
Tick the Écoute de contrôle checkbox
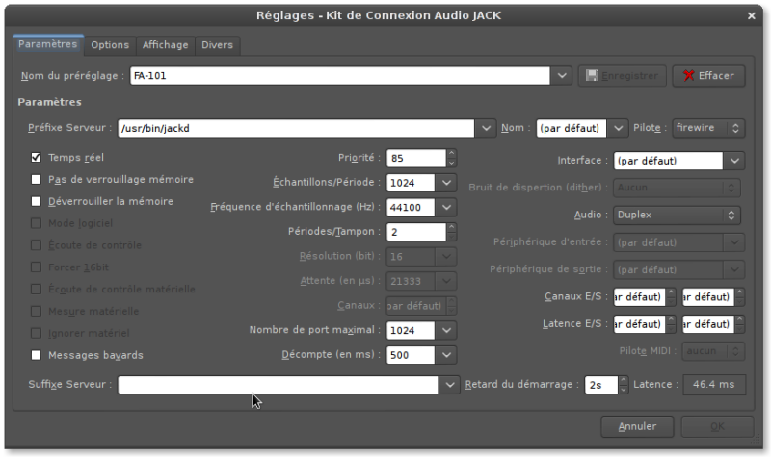36,245
